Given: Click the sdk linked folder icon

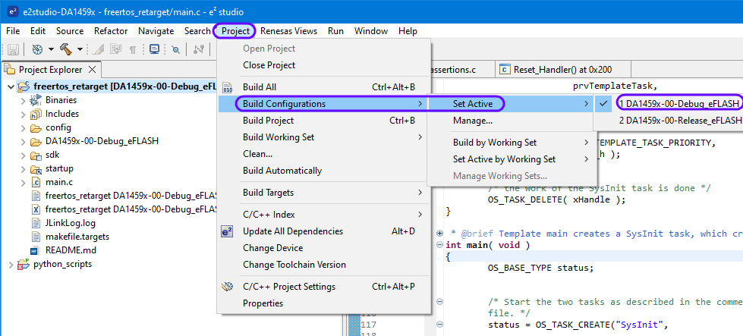Looking at the screenshot, I should coord(36,155).
